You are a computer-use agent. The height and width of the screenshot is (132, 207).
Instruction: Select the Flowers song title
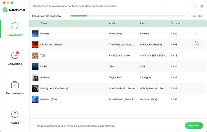click(x=45, y=33)
